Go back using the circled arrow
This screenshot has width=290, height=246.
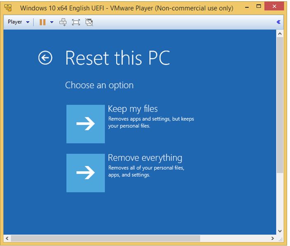click(x=45, y=58)
